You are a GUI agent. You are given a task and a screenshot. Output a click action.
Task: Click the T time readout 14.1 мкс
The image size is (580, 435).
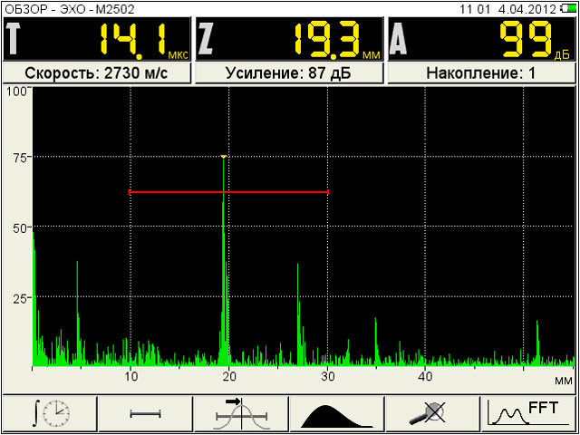point(96,39)
